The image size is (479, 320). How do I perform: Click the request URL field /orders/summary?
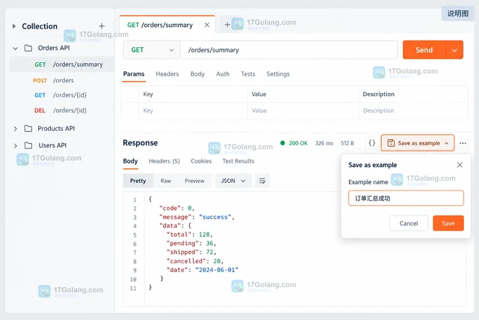[289, 50]
